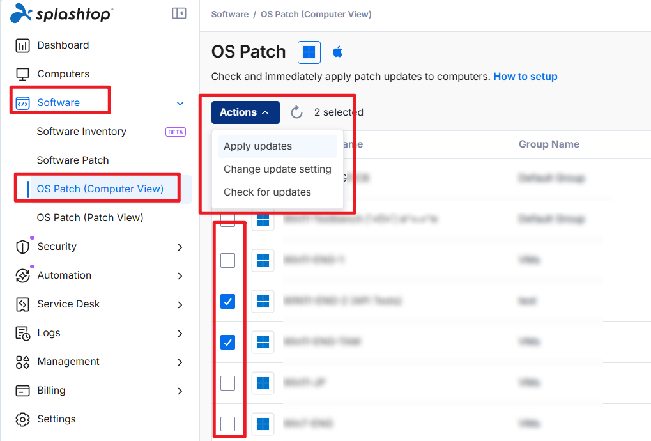Check the checkbox below the two checked rows
Image resolution: width=651 pixels, height=441 pixels.
[227, 383]
